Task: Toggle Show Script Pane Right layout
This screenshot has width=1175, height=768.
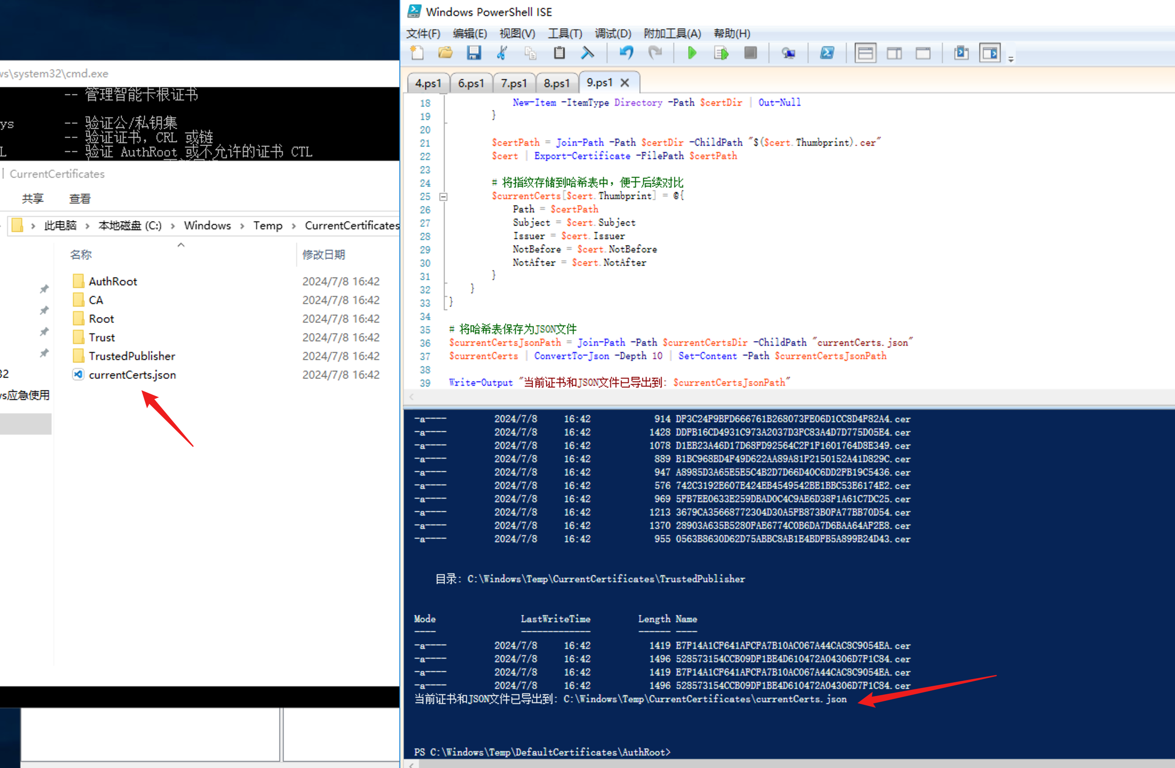Action: 894,53
